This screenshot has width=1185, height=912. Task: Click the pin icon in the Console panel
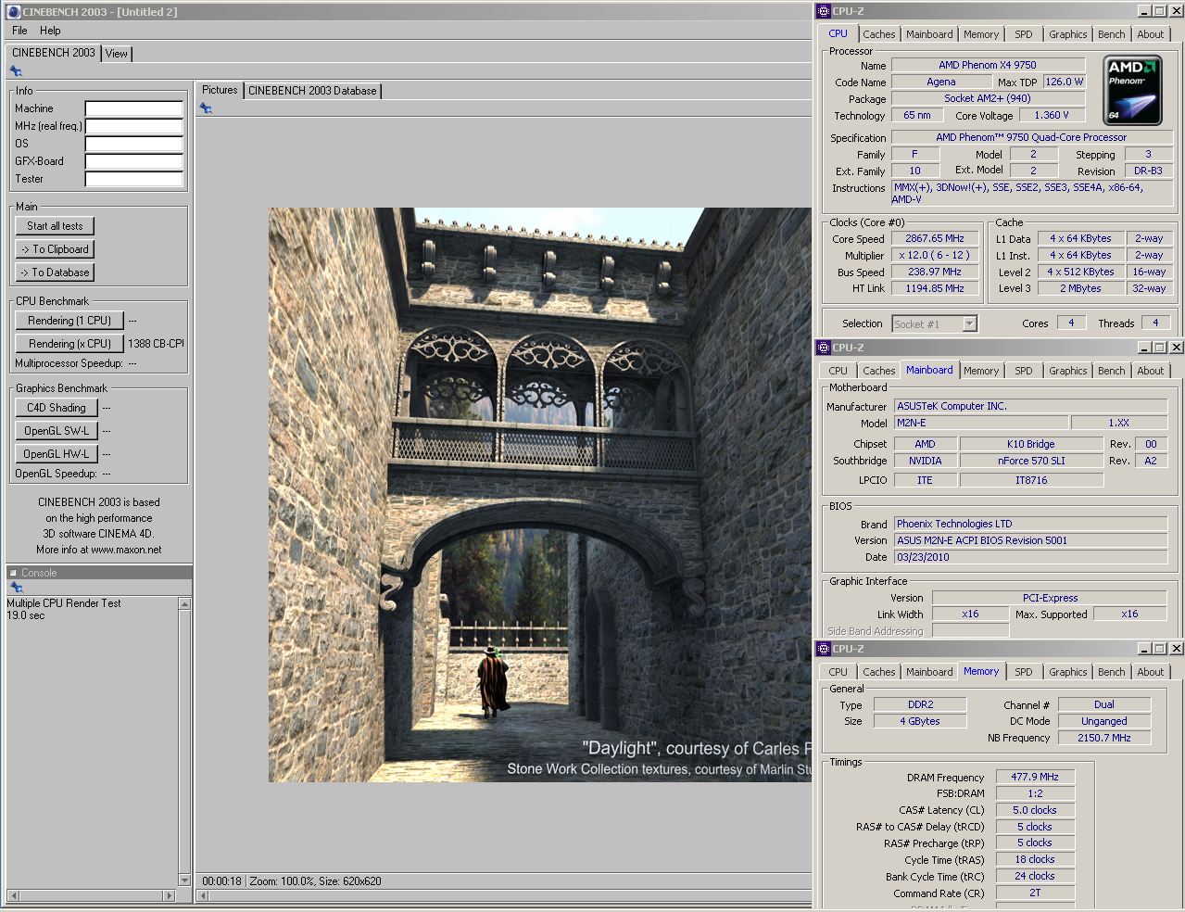[x=16, y=588]
